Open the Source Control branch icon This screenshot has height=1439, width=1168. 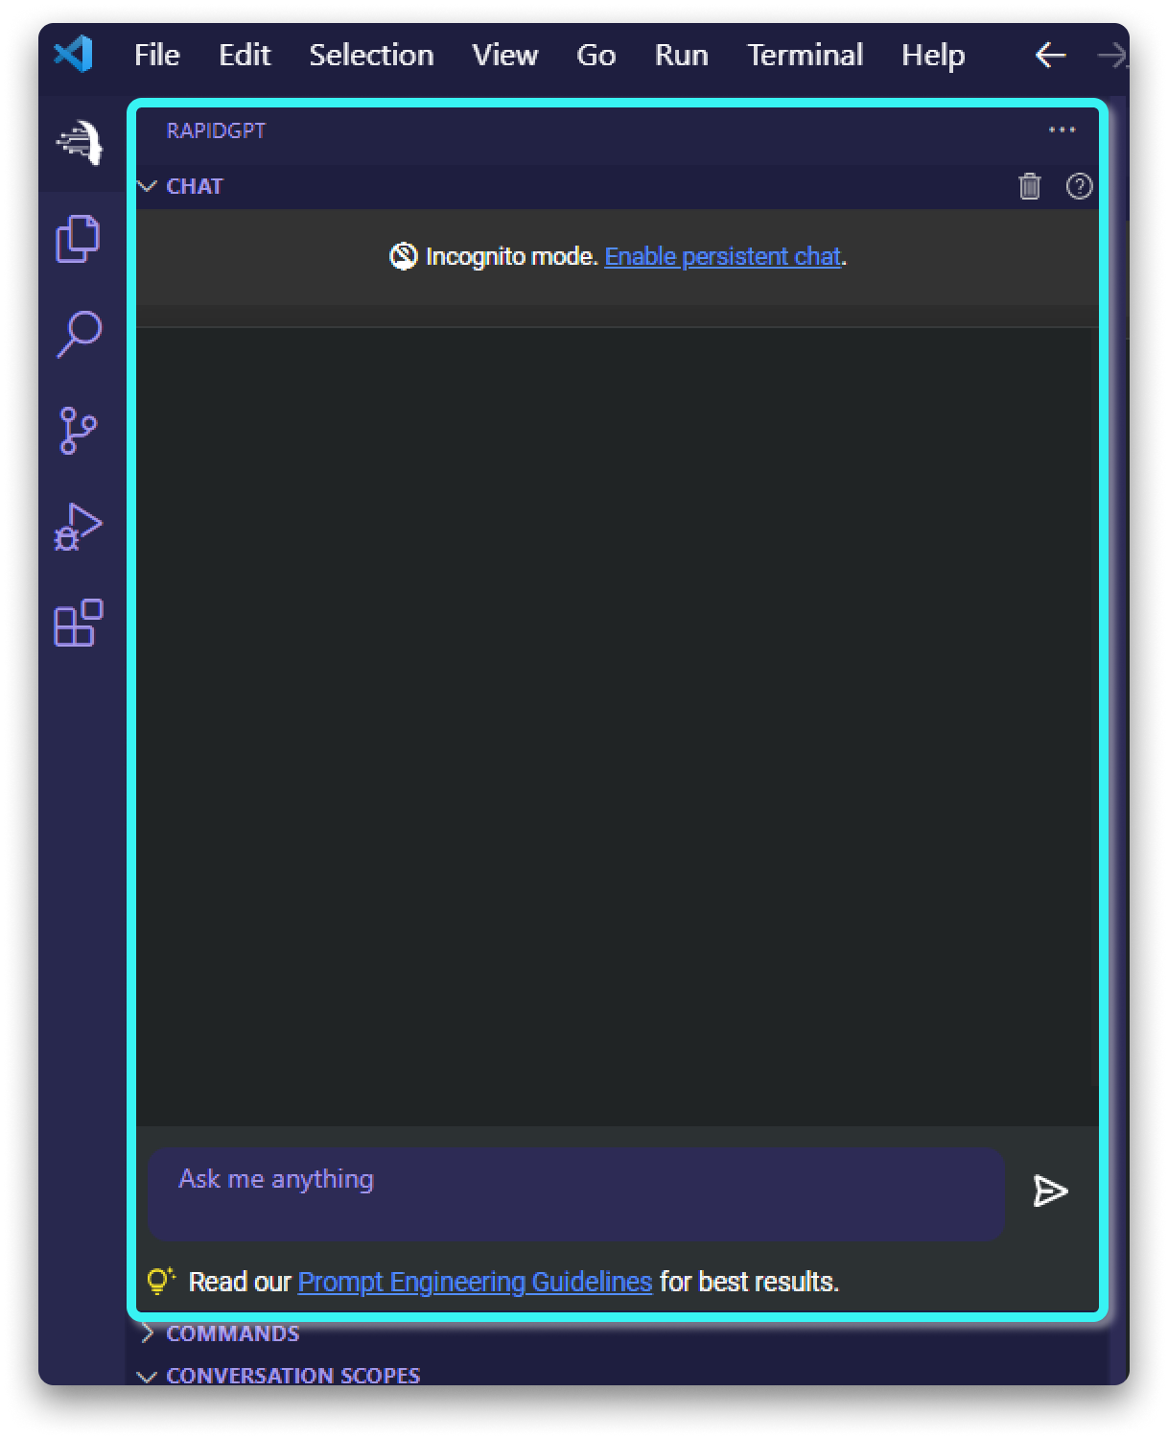79,431
